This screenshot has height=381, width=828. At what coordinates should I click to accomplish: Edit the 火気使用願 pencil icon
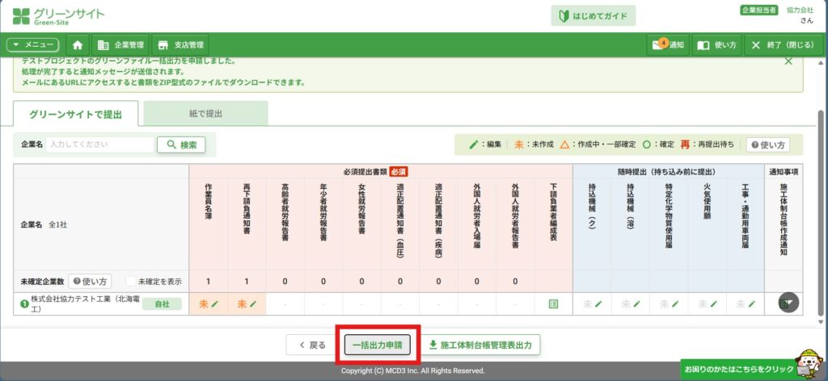click(x=714, y=304)
